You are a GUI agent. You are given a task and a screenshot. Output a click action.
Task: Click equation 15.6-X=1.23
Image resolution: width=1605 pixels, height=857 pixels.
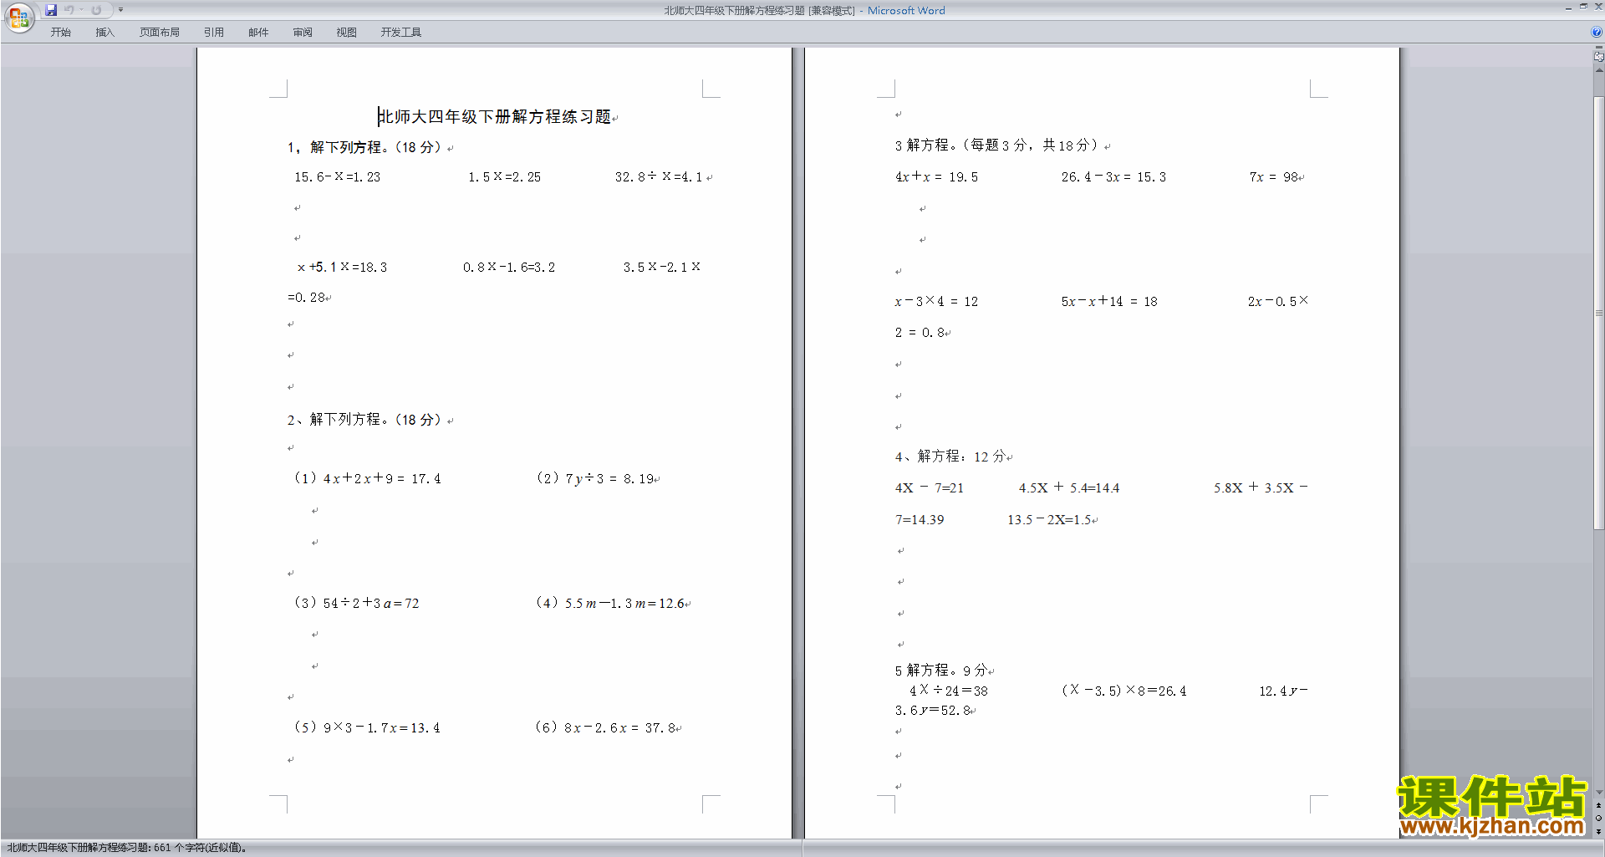point(337,177)
